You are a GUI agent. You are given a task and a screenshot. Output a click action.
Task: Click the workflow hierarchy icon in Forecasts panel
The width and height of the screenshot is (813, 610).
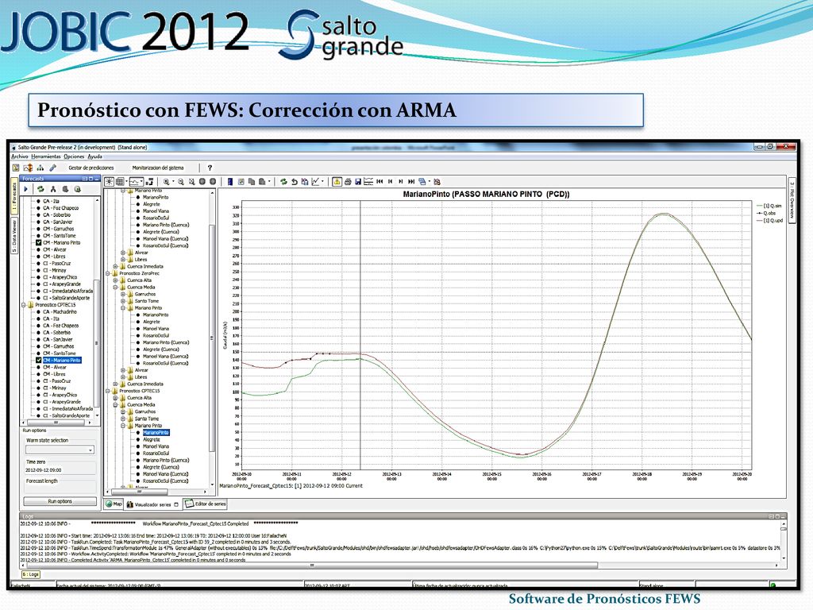(53, 189)
